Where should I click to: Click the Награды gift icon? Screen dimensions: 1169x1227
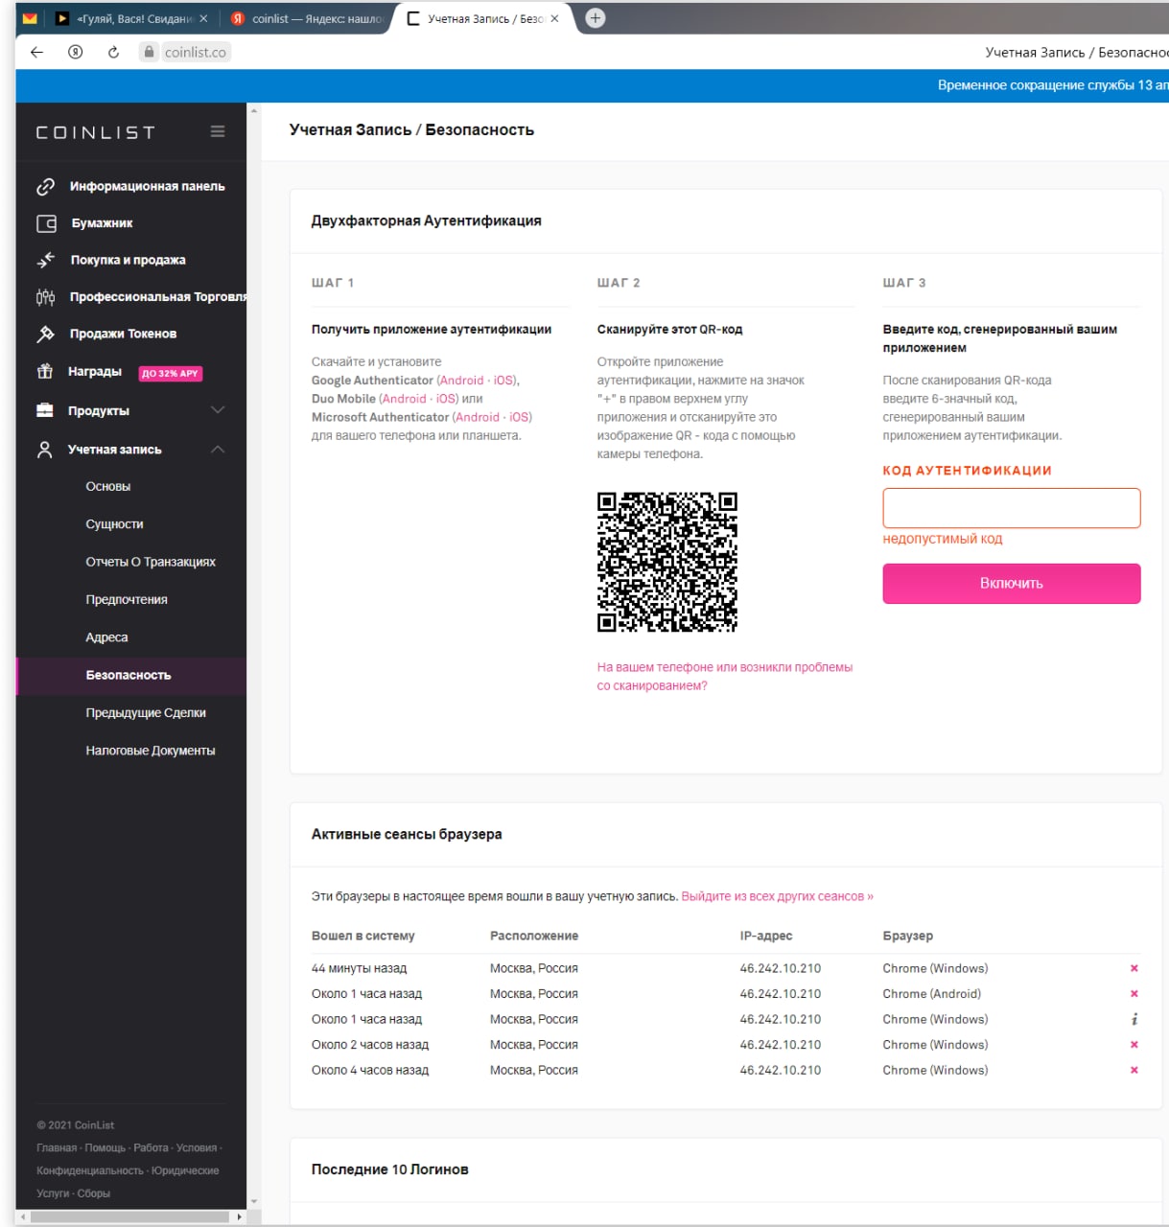click(45, 371)
